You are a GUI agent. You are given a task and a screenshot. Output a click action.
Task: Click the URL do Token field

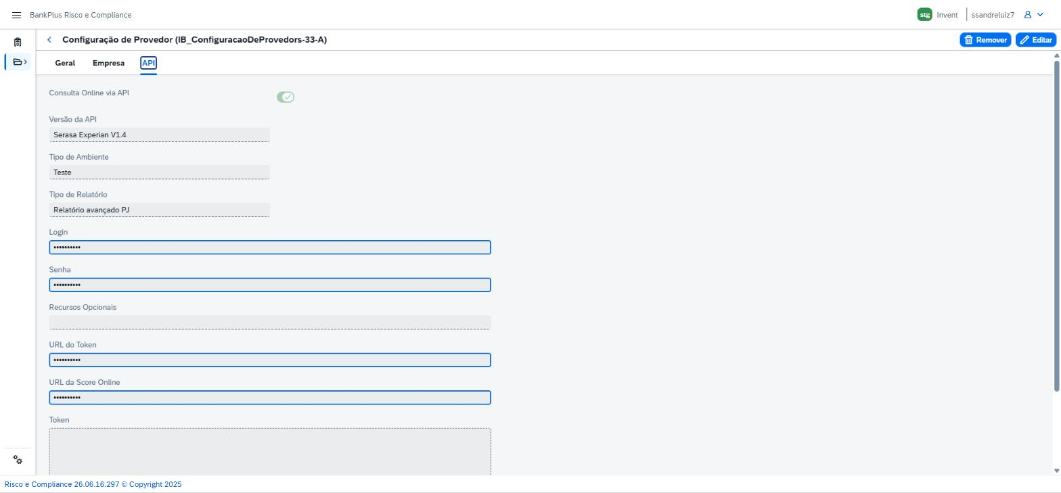coord(270,360)
